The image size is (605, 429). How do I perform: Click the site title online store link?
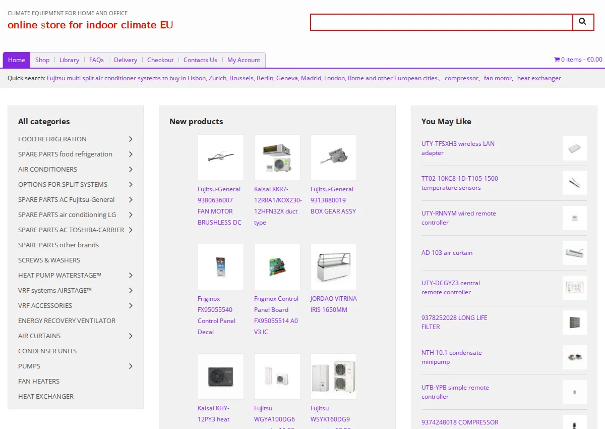tap(90, 25)
